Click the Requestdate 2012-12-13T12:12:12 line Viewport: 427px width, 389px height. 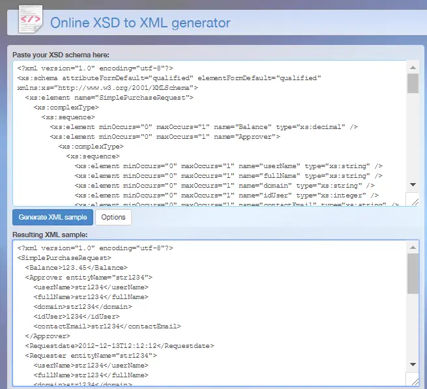click(119, 346)
